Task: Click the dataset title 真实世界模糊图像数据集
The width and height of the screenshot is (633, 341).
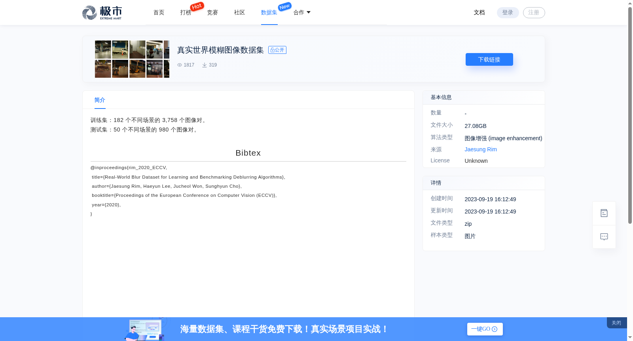Action: click(x=220, y=50)
